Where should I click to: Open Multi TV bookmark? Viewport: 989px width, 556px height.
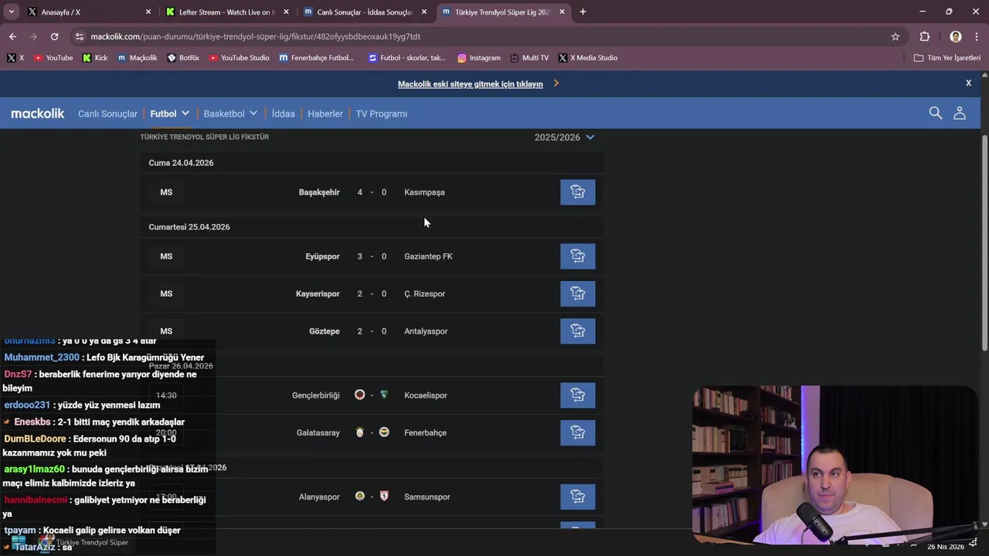click(528, 58)
